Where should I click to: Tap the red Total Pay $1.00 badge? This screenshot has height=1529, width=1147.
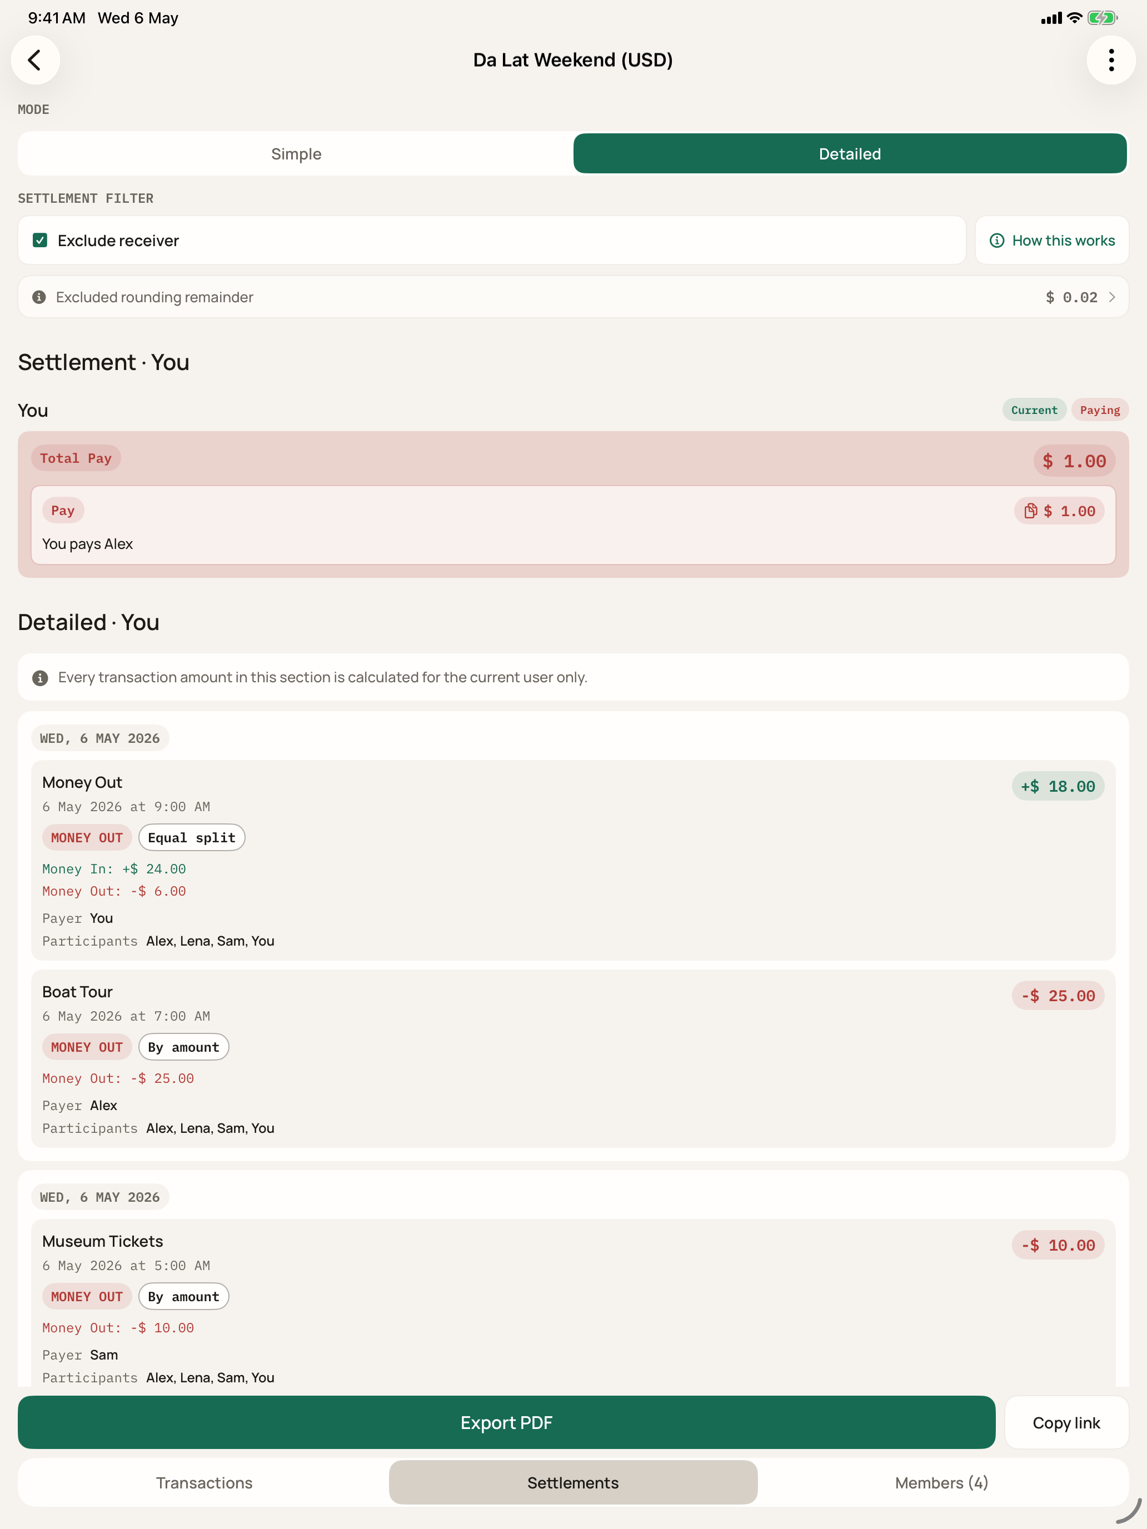click(x=1074, y=461)
